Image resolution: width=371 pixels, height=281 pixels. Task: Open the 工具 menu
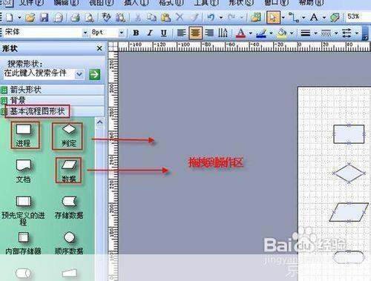point(206,3)
